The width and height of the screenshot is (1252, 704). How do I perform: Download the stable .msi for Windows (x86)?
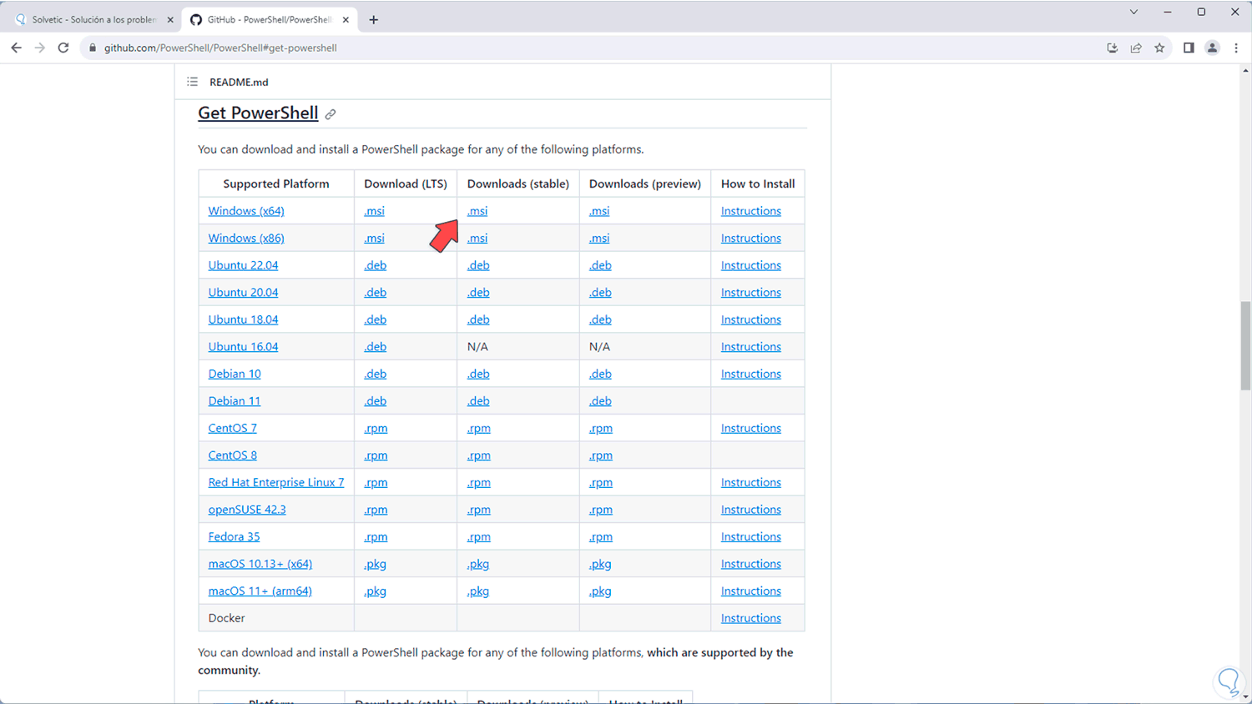click(x=477, y=239)
